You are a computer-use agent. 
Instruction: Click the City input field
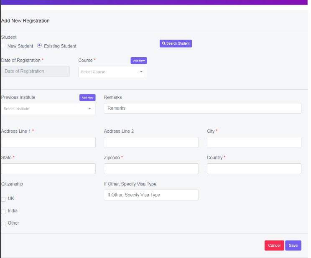254,142
